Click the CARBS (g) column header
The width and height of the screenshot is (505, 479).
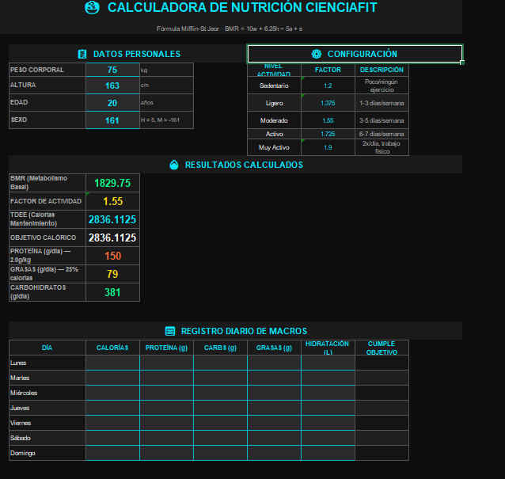point(220,348)
